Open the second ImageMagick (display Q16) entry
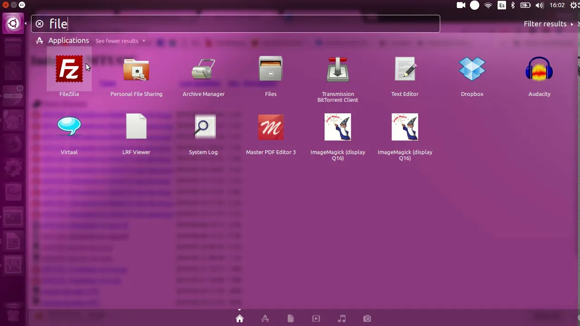 405,127
